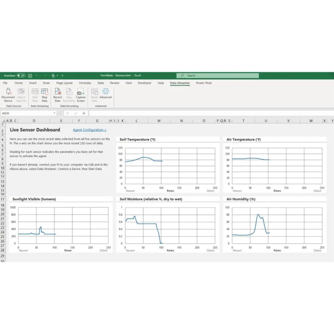The image size is (334, 334).
Task: Switch to the Power Pivot tab
Action: coord(204,83)
